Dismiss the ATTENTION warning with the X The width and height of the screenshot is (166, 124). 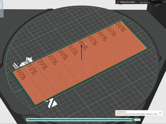coord(160,113)
